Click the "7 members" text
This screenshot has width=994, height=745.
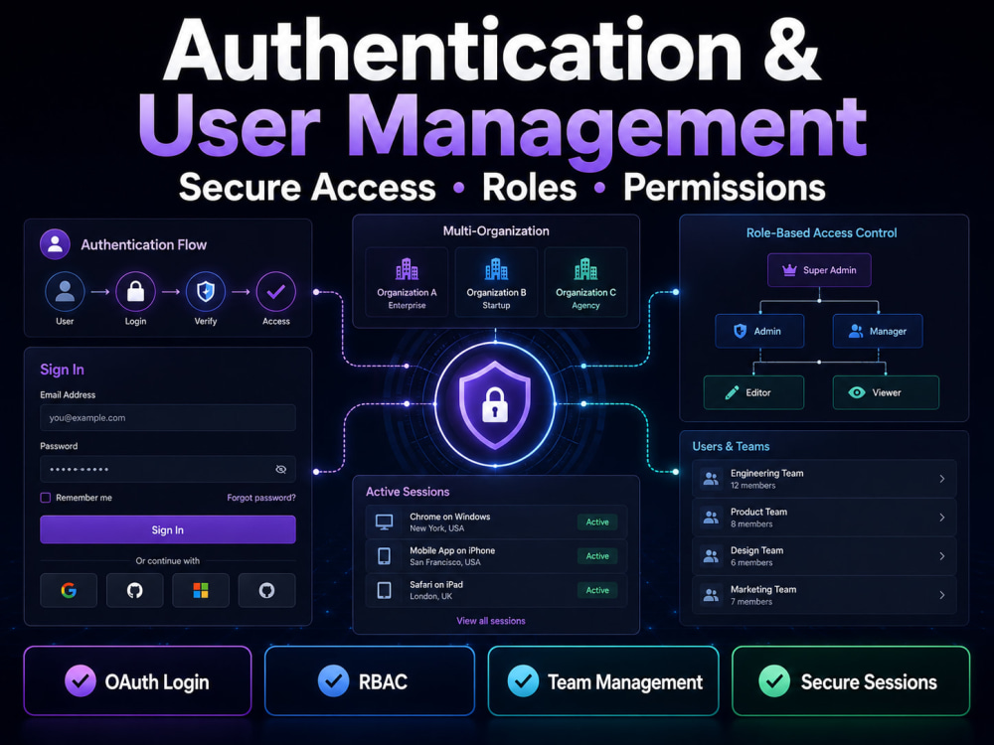751,601
